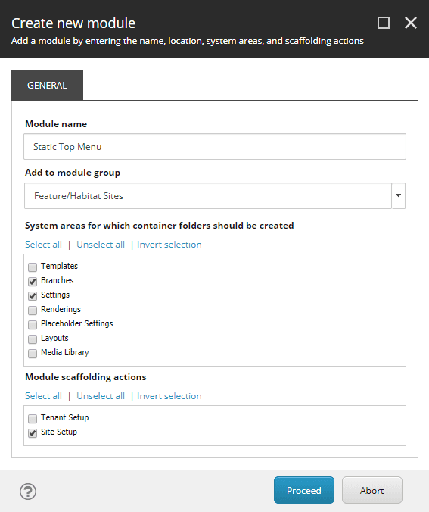Image resolution: width=429 pixels, height=512 pixels.
Task: Click the Create new module title
Action: [73, 23]
